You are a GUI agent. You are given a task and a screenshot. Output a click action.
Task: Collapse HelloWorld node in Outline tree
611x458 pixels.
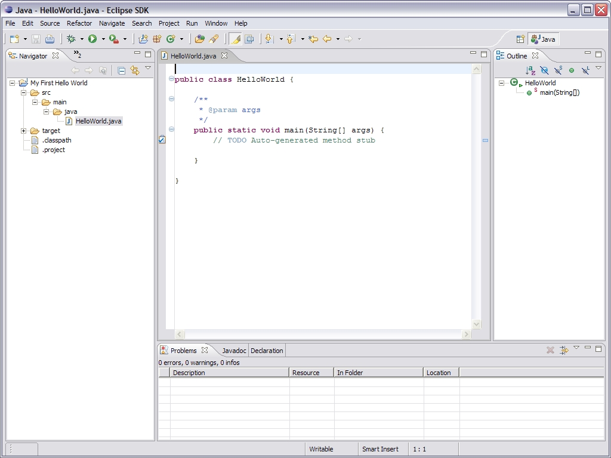tap(501, 83)
